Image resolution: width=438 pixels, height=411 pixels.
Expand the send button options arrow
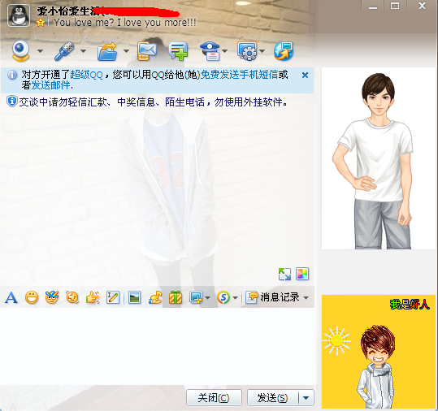(306, 398)
